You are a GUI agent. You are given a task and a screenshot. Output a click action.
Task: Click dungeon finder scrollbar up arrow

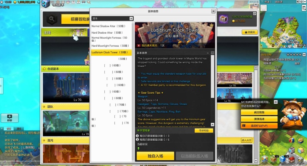(x=256, y=68)
